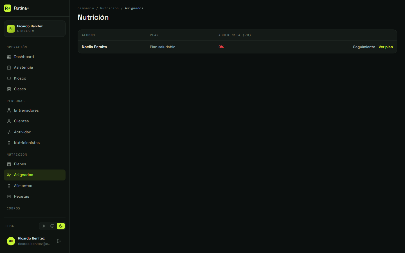
Task: Click the RI gimnasio avatar badge
Action: coord(11,29)
